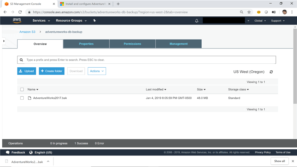Screen dimensions: 297x167
Task: Bookmark this page with the star icon
Action: 249,12
